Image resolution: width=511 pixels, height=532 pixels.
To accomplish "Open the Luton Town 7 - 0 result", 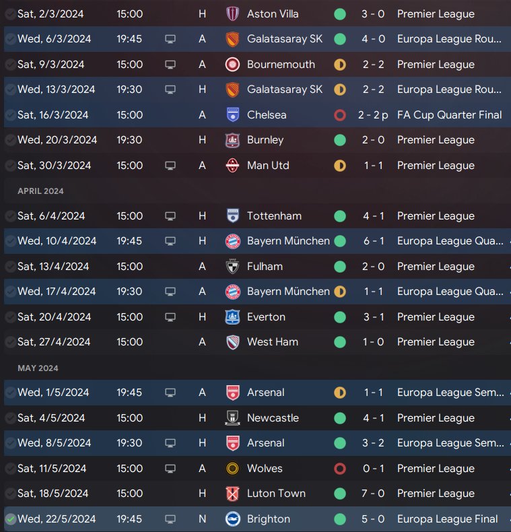I will (x=372, y=494).
